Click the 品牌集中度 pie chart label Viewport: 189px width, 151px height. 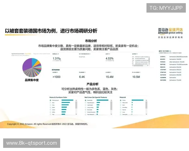pos(32,80)
